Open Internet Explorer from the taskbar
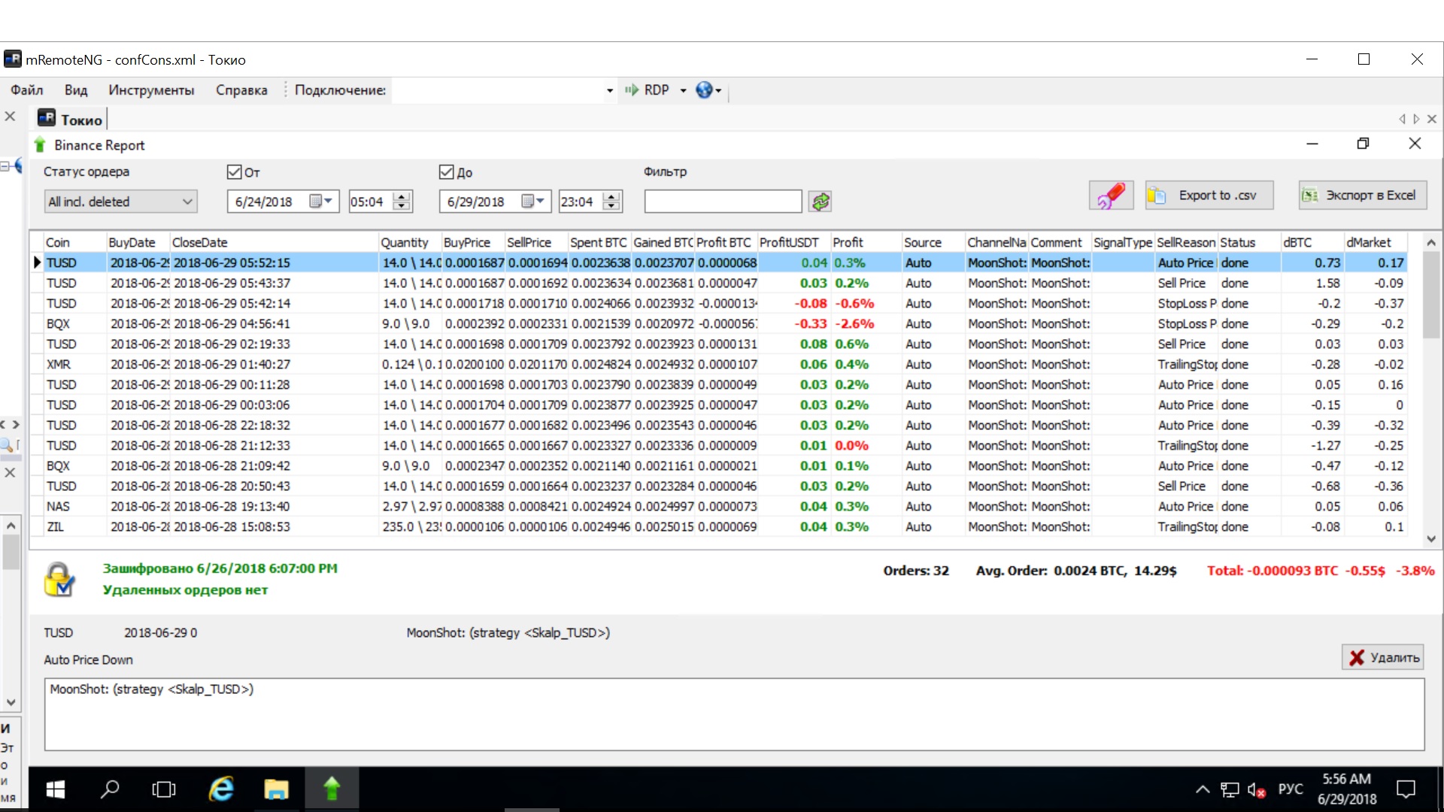Screen dimensions: 1444x812 click(221, 789)
